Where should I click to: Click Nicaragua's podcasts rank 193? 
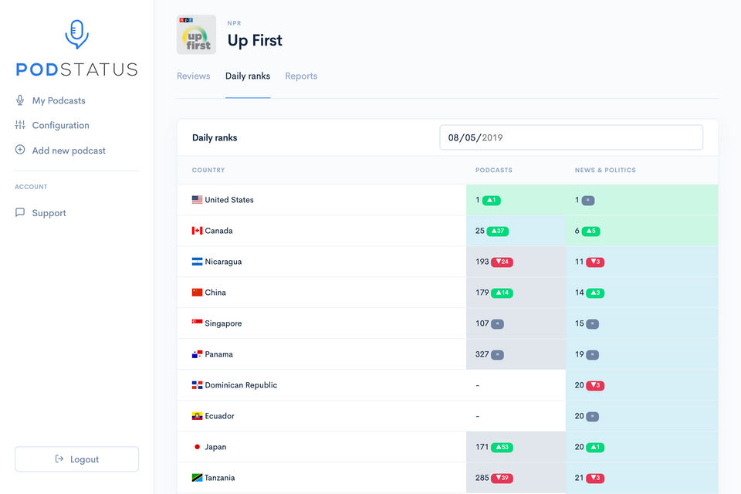[482, 262]
